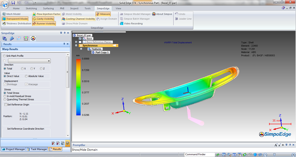
Task: Close the Results sub-panel
Action: 68,44
